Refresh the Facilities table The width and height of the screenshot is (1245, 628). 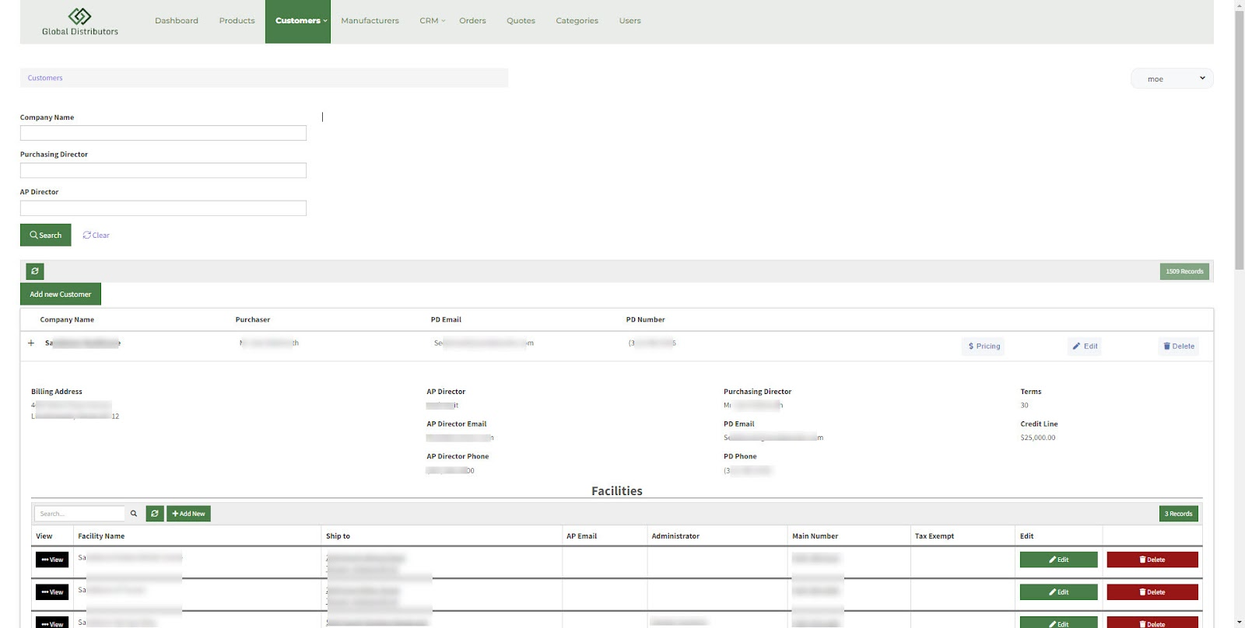point(155,514)
